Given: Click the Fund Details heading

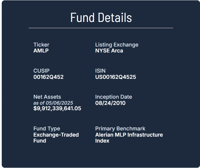Looking at the screenshot, I should [x=101, y=18].
